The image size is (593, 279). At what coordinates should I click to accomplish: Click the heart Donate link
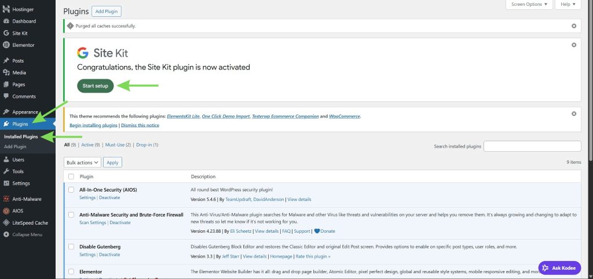[324, 231]
